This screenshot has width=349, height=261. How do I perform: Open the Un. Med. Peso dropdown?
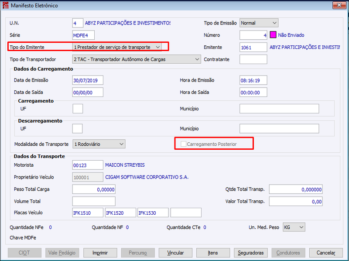[x=294, y=227]
